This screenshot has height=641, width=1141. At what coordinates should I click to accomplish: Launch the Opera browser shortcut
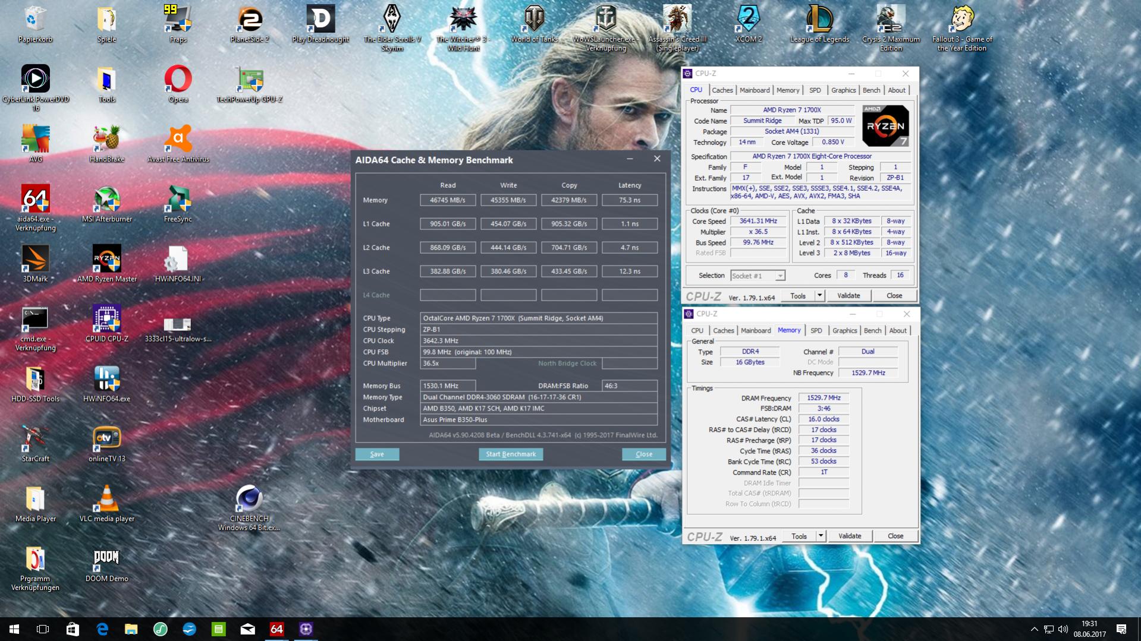click(178, 84)
